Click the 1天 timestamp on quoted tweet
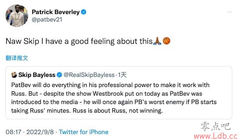The height and width of the screenshot is (140, 241). (122, 75)
